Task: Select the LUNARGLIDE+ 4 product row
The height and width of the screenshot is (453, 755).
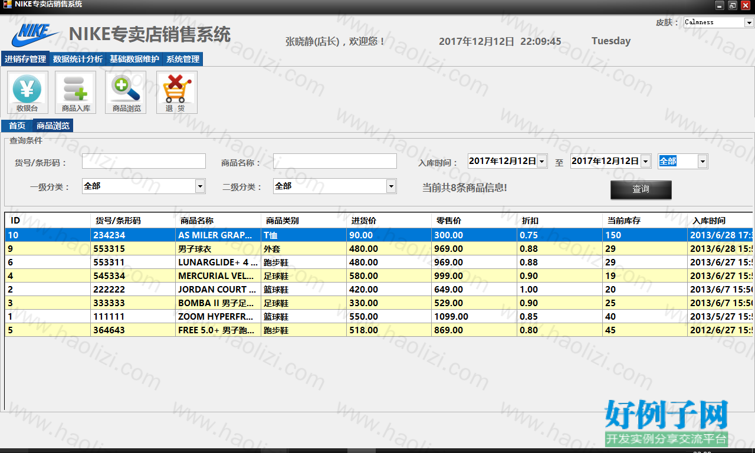Action: click(x=379, y=262)
